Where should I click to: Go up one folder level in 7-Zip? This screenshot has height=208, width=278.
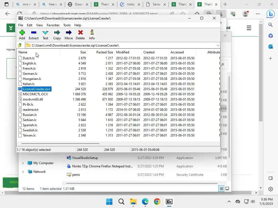click(x=20, y=45)
